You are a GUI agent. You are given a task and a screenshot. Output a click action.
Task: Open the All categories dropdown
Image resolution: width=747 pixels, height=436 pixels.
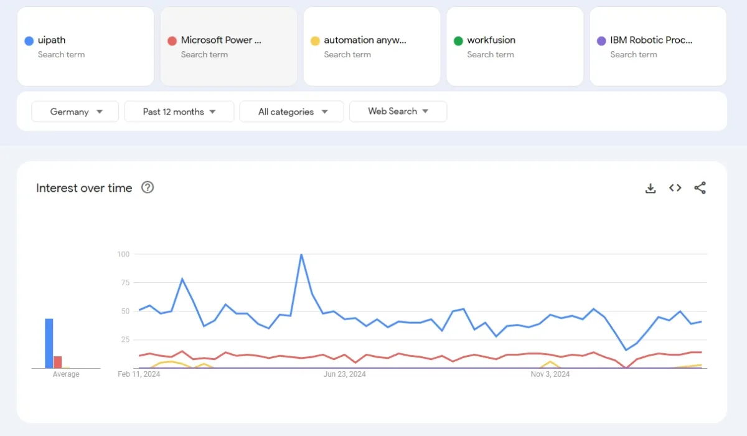292,111
